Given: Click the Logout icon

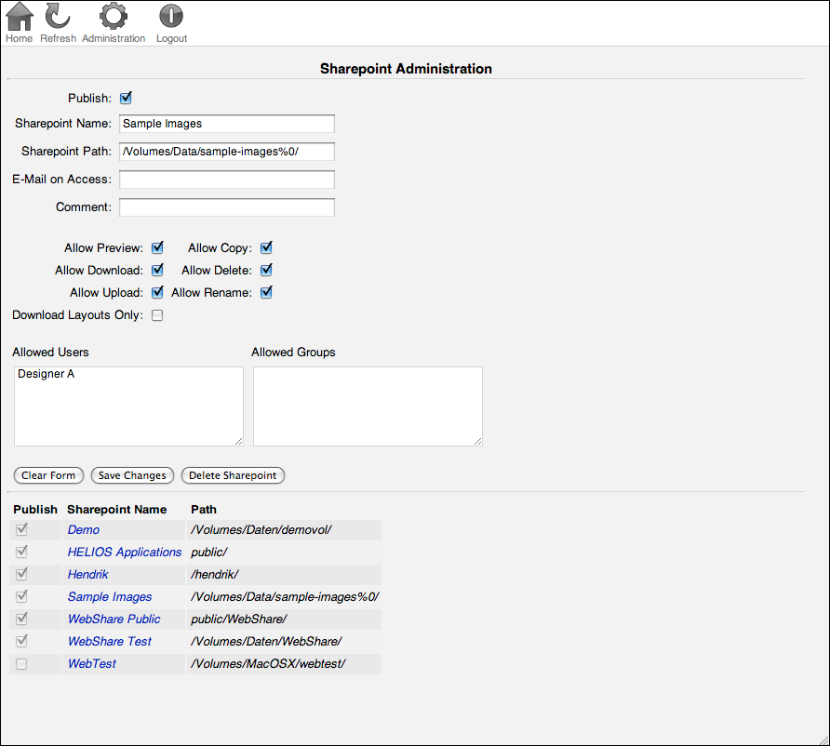Looking at the screenshot, I should [x=171, y=17].
